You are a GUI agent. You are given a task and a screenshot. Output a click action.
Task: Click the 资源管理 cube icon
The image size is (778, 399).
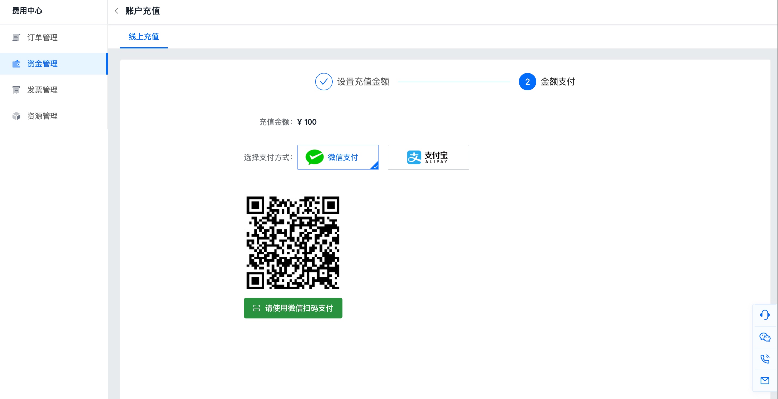pyautogui.click(x=16, y=116)
